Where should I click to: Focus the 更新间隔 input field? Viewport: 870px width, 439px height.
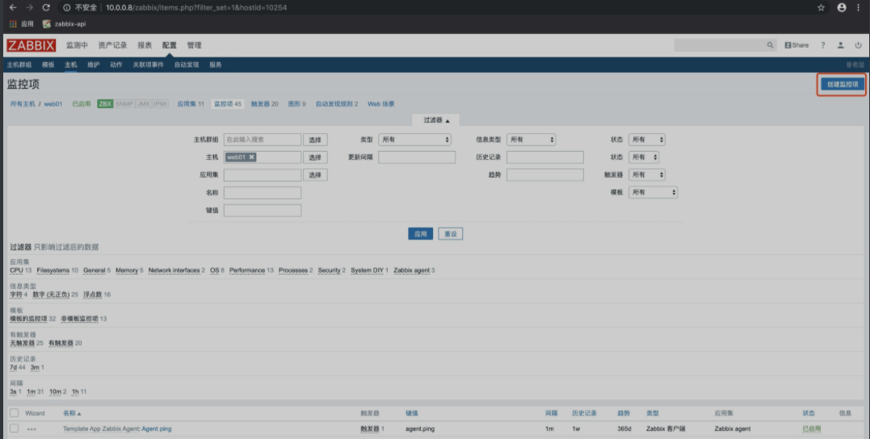[417, 157]
